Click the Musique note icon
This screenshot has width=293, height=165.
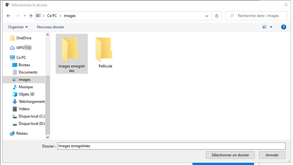click(x=15, y=87)
